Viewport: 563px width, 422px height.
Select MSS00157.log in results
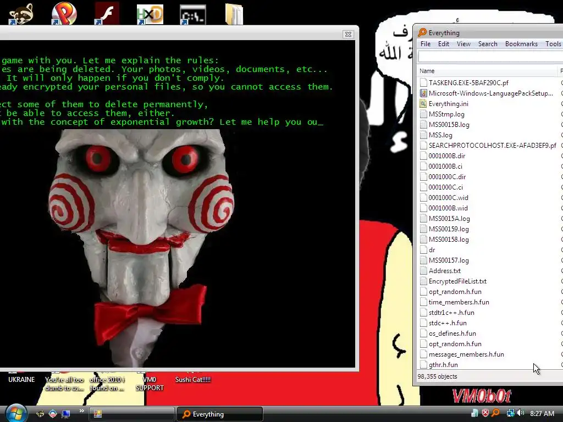click(x=449, y=260)
